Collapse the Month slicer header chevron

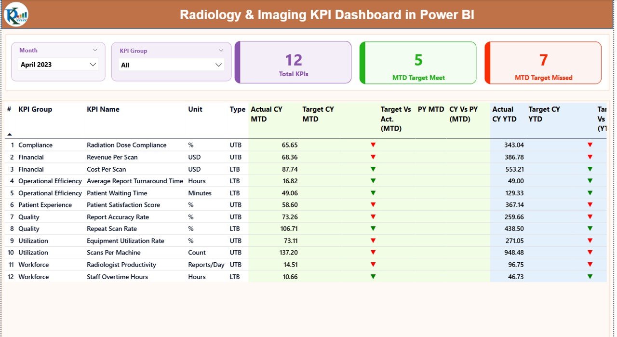pos(95,50)
